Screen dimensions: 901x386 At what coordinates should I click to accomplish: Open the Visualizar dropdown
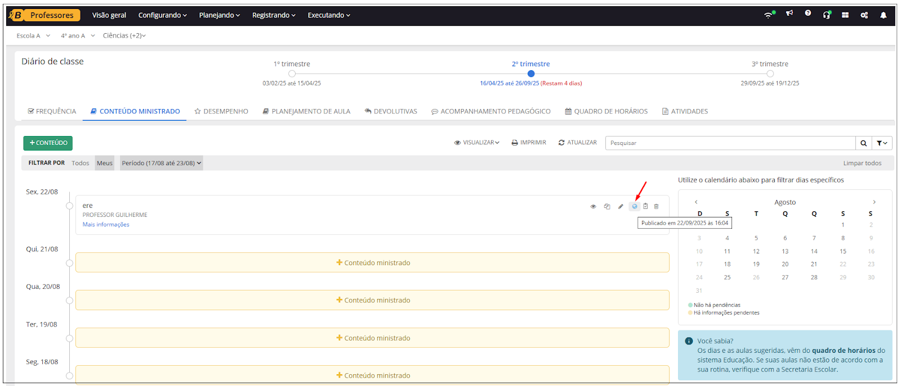click(x=477, y=143)
